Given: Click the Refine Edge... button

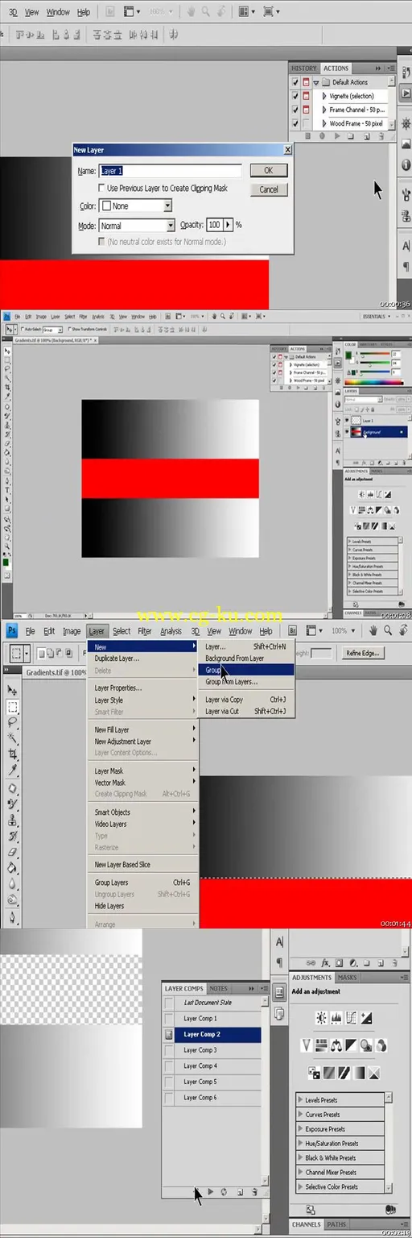Looking at the screenshot, I should click(x=363, y=653).
